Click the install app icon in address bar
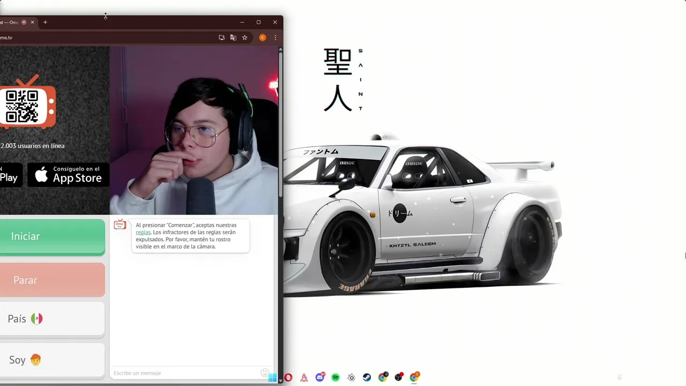 [x=221, y=38]
